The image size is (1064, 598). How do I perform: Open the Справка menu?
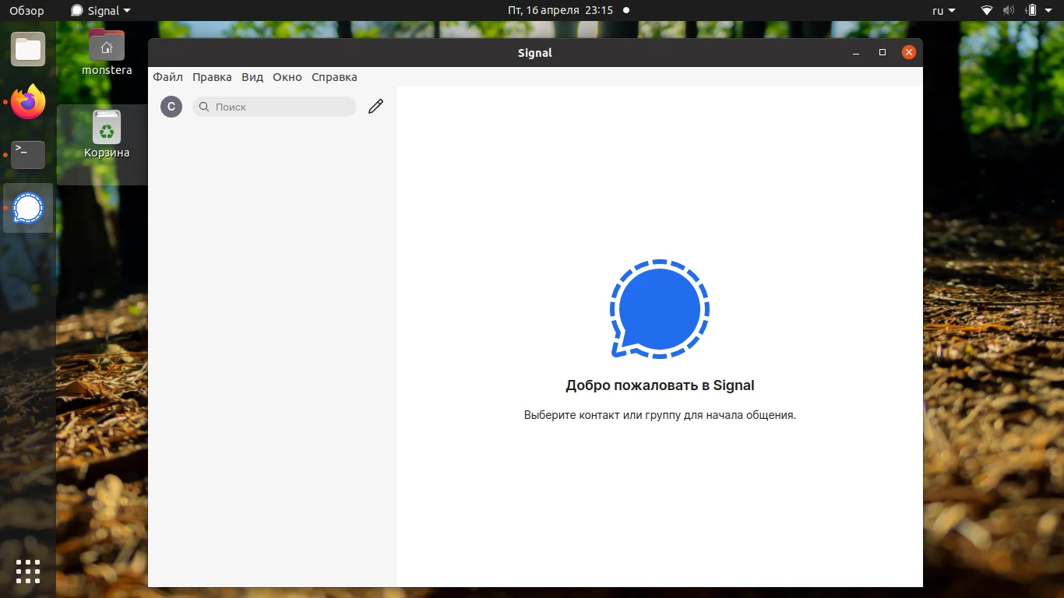pos(334,77)
